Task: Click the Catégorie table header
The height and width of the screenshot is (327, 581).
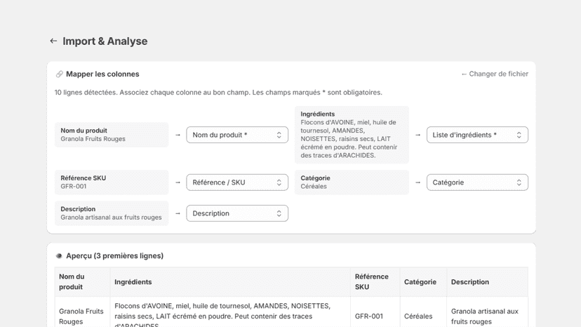Action: click(423, 282)
